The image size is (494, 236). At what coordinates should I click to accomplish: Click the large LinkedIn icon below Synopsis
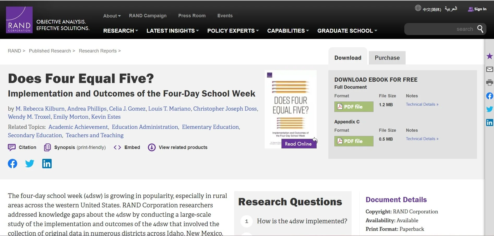[47, 164]
